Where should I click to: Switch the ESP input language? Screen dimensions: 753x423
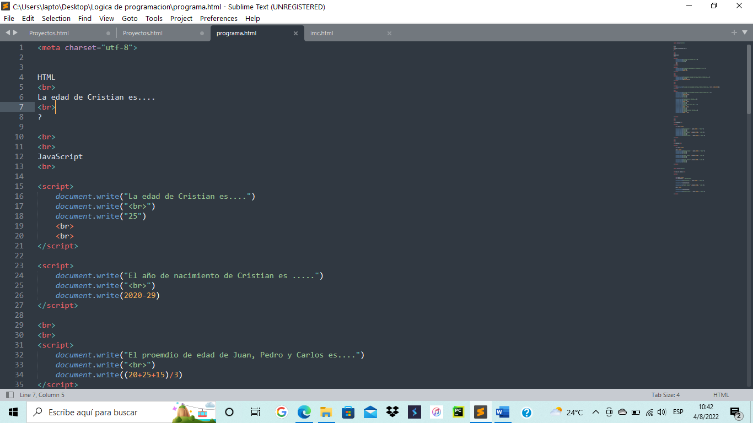point(678,412)
